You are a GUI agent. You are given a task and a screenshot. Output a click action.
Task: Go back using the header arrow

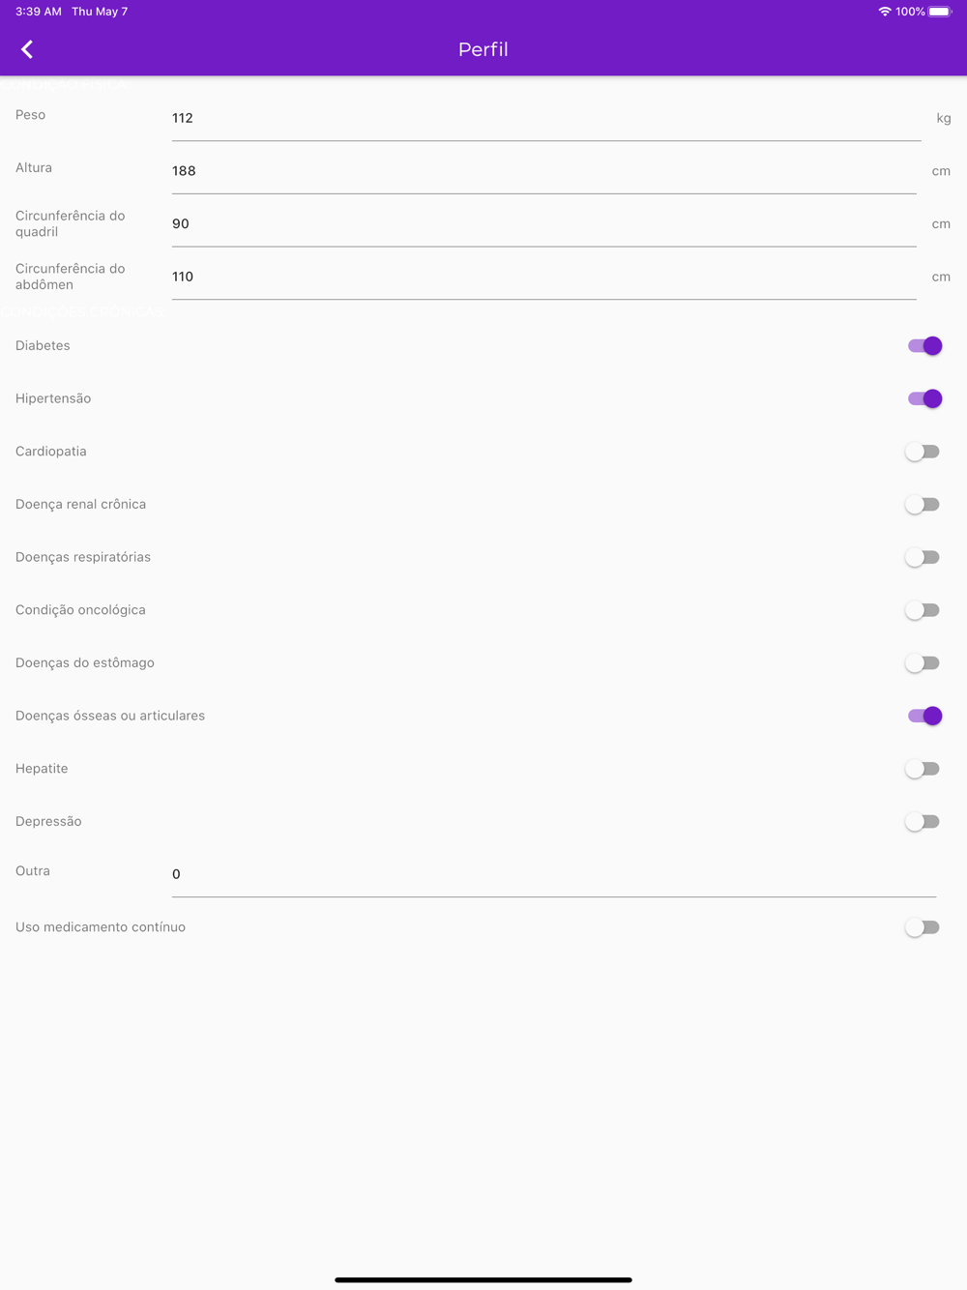click(x=27, y=49)
